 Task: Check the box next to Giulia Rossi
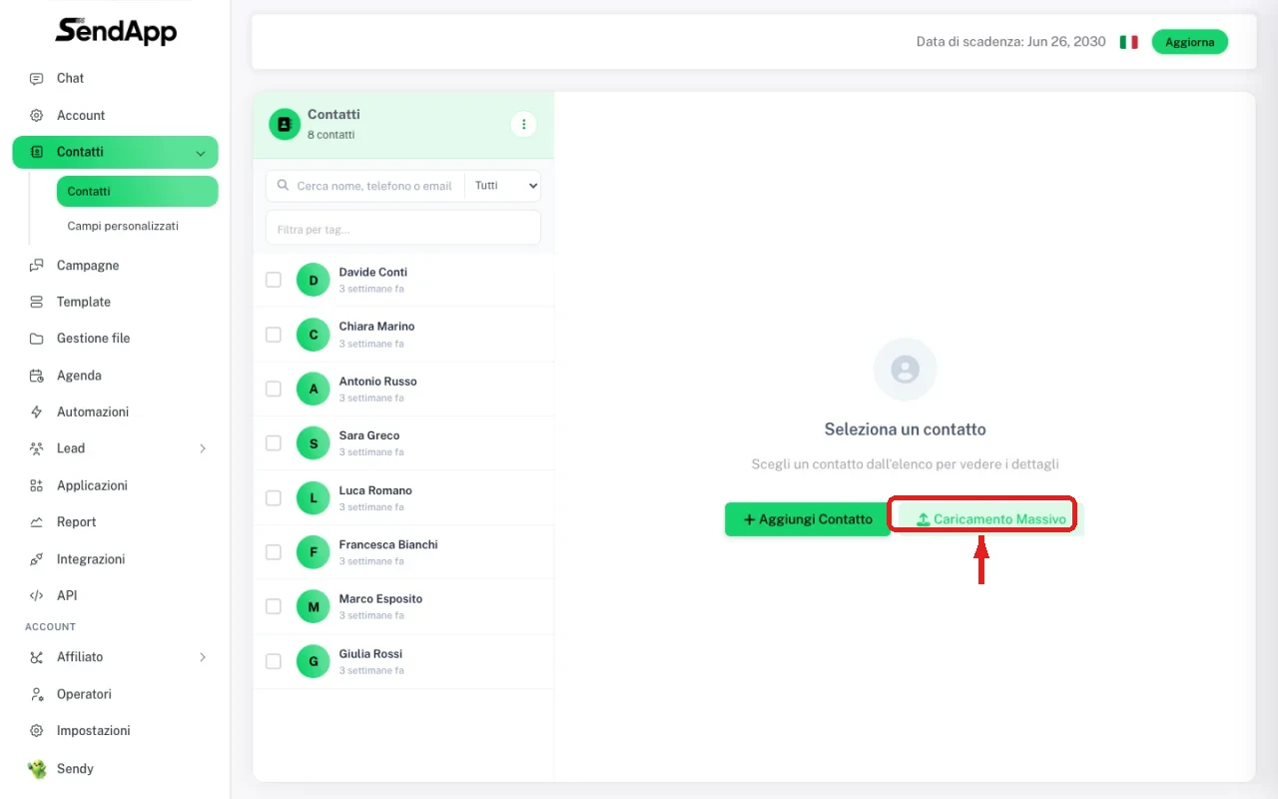pos(274,661)
